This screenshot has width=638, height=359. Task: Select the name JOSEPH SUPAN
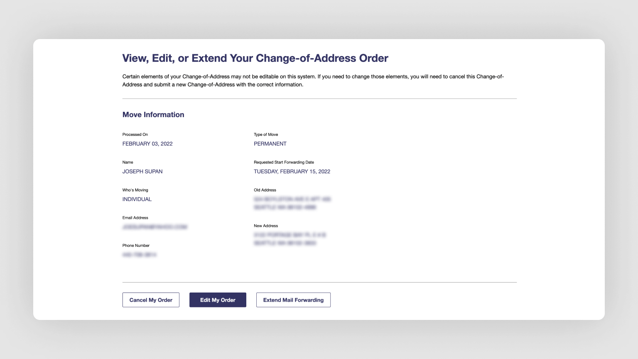[142, 171]
